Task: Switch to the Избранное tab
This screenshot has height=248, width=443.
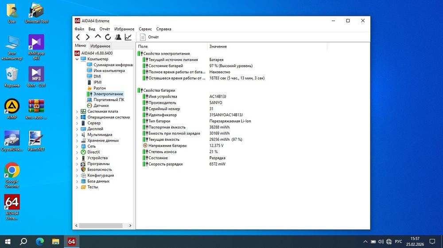Action: (100, 46)
